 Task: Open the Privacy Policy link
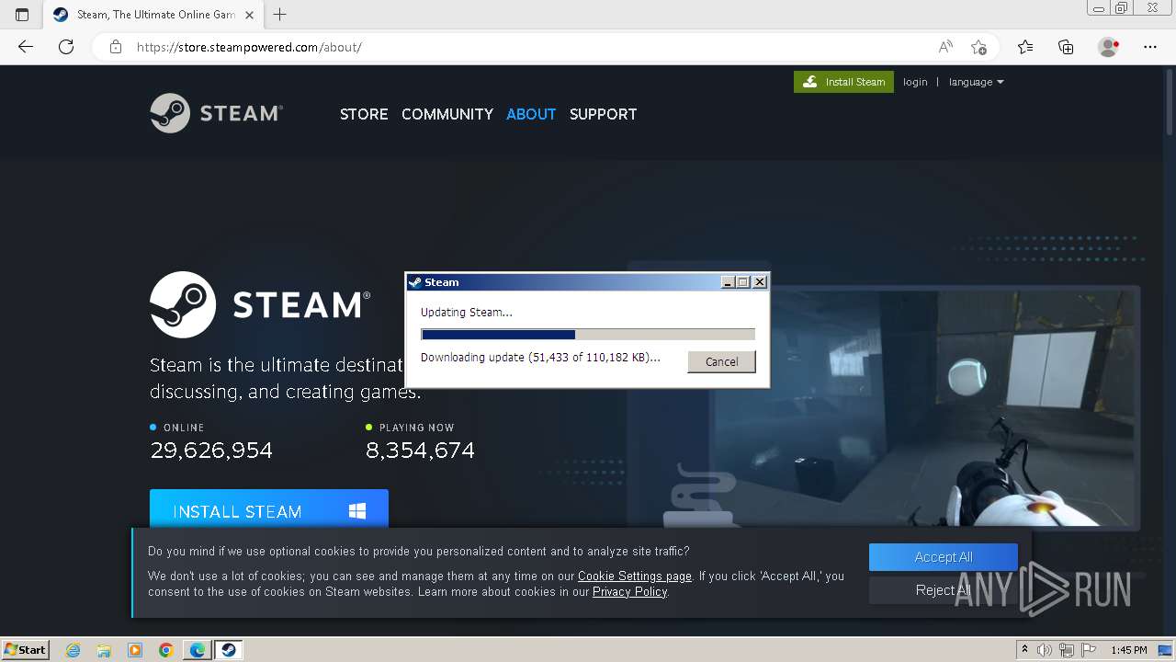tap(629, 591)
